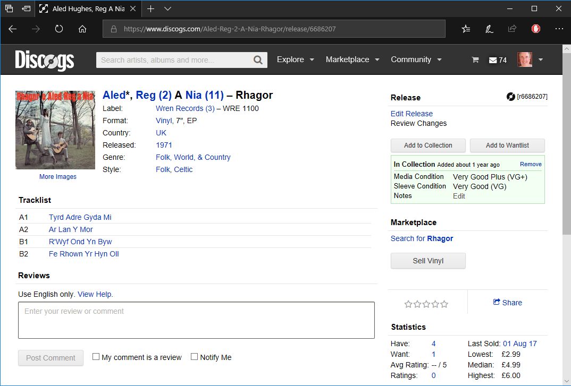Image resolution: width=571 pixels, height=386 pixels.
Task: Click the favorites star icon in the browser toolbar
Action: pos(466,29)
